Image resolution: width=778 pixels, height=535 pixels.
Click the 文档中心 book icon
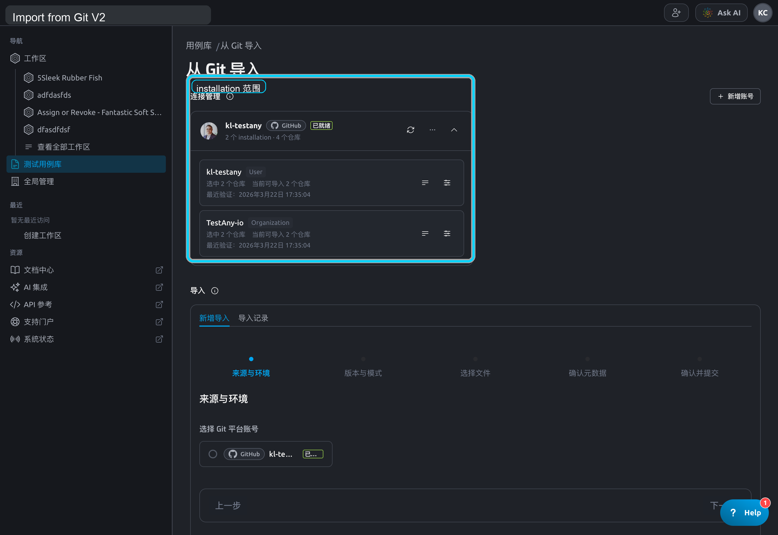15,270
